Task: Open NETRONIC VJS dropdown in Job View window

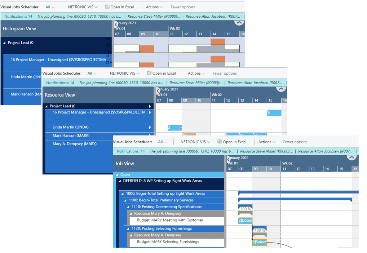Action: (195, 142)
